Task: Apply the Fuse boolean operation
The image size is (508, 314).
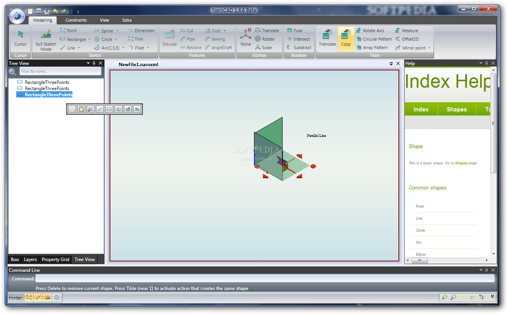Action: click(x=294, y=31)
